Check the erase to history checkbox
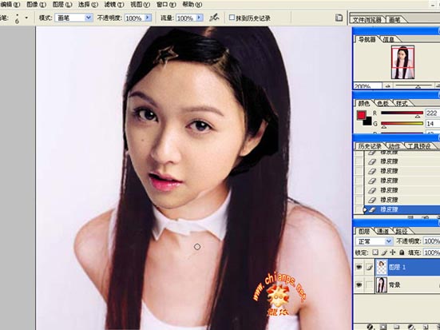This screenshot has width=440, height=330. [232, 18]
